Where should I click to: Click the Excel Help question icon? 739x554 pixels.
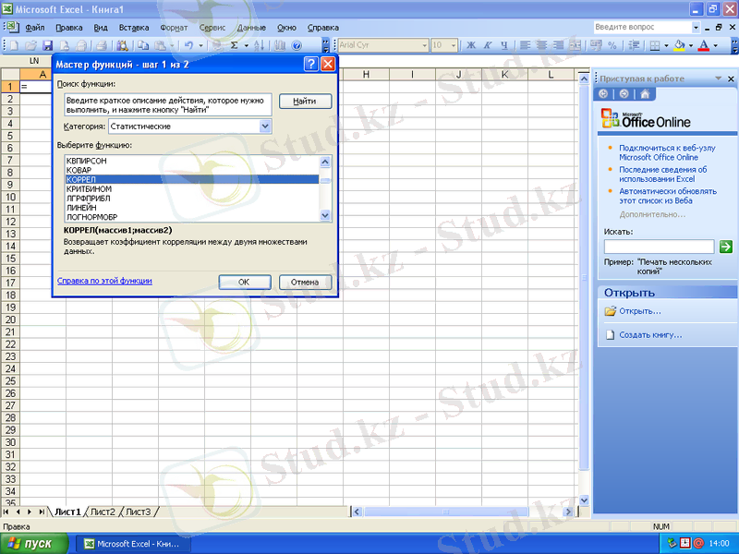point(297,45)
